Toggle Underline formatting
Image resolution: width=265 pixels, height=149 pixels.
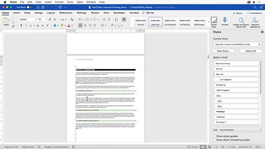tap(31, 25)
